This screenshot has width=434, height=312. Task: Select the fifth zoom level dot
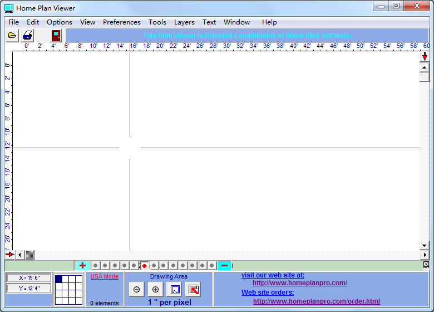coord(134,266)
